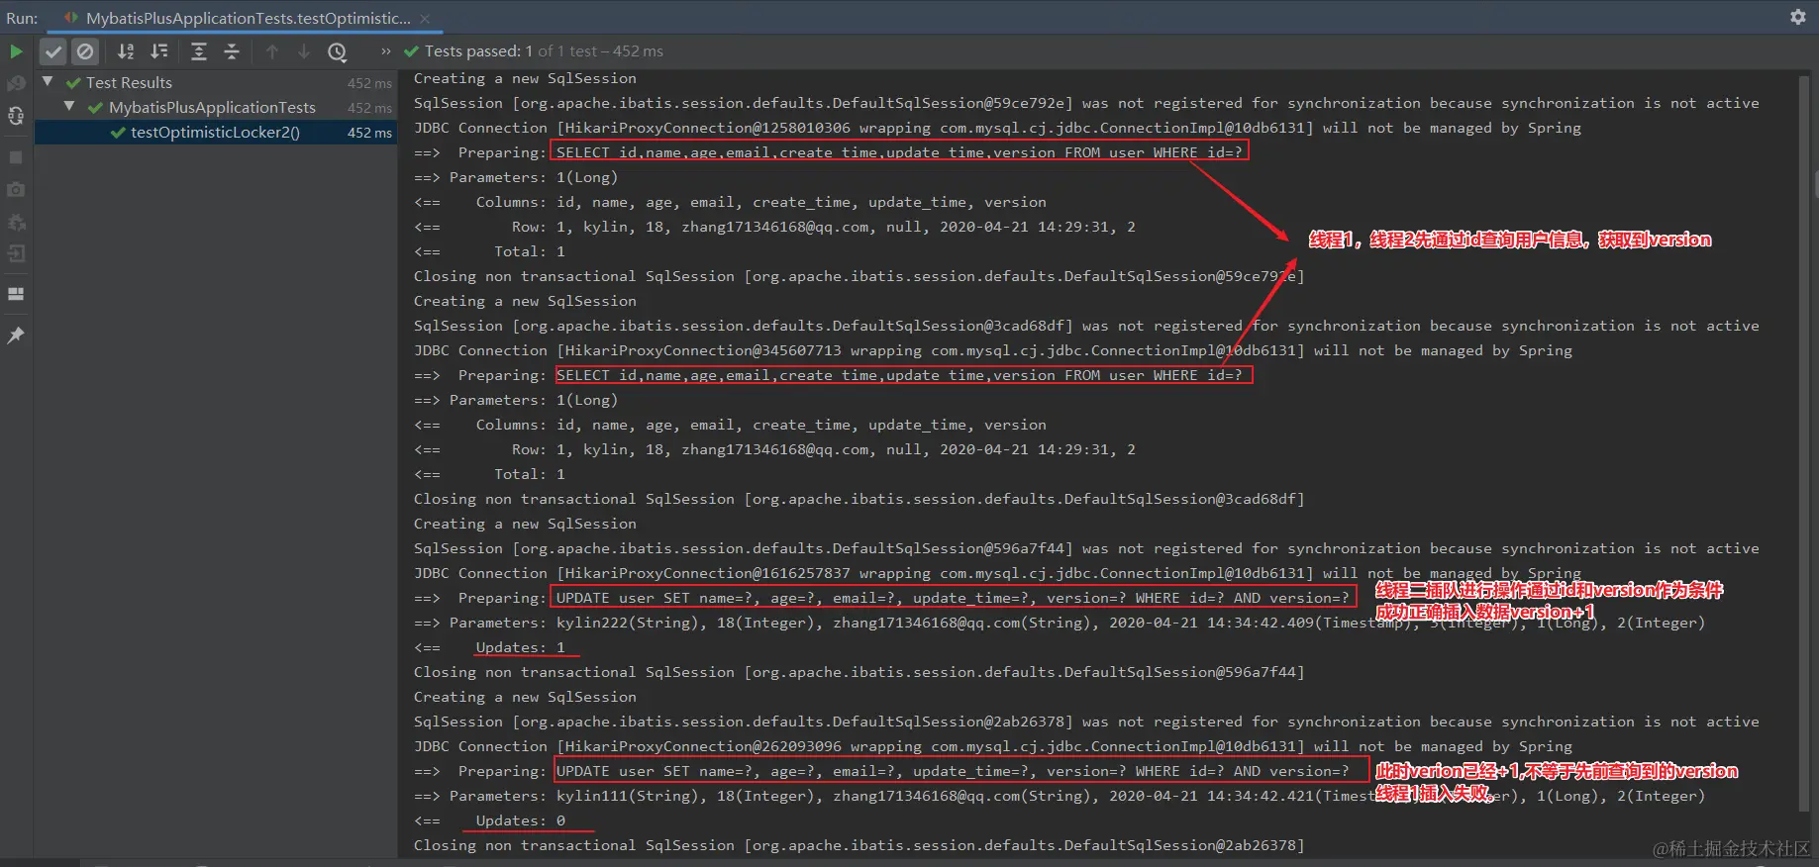
Task: Select MybatisPlusApplicationTests row
Action: coord(216,108)
